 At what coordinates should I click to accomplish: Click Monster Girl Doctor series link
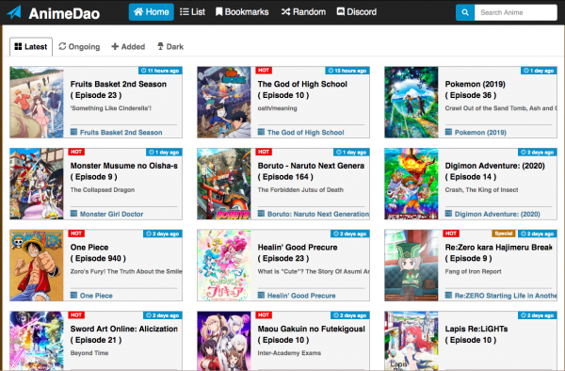(111, 214)
